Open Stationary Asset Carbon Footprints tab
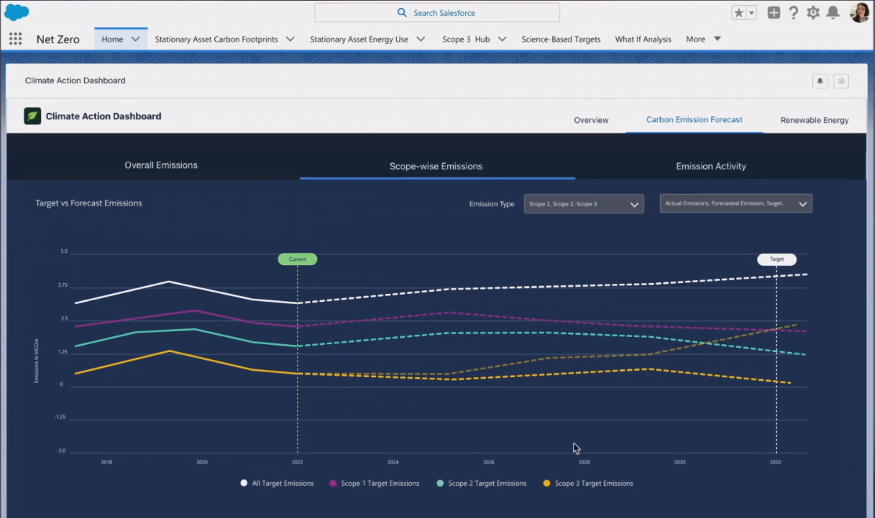Image resolution: width=875 pixels, height=518 pixels. [x=216, y=40]
